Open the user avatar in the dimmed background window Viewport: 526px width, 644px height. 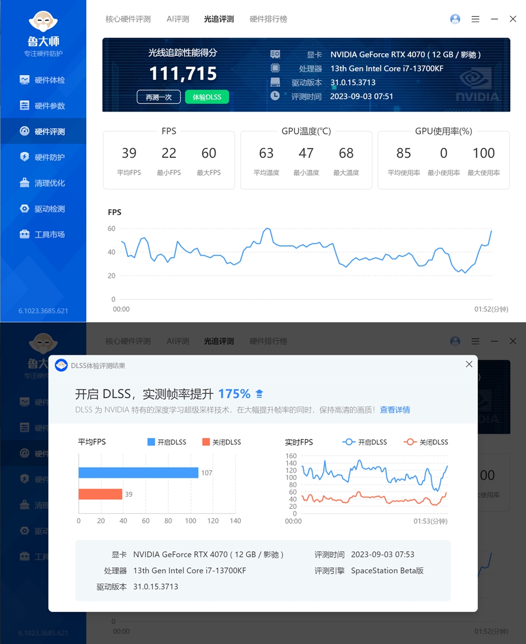tap(456, 341)
